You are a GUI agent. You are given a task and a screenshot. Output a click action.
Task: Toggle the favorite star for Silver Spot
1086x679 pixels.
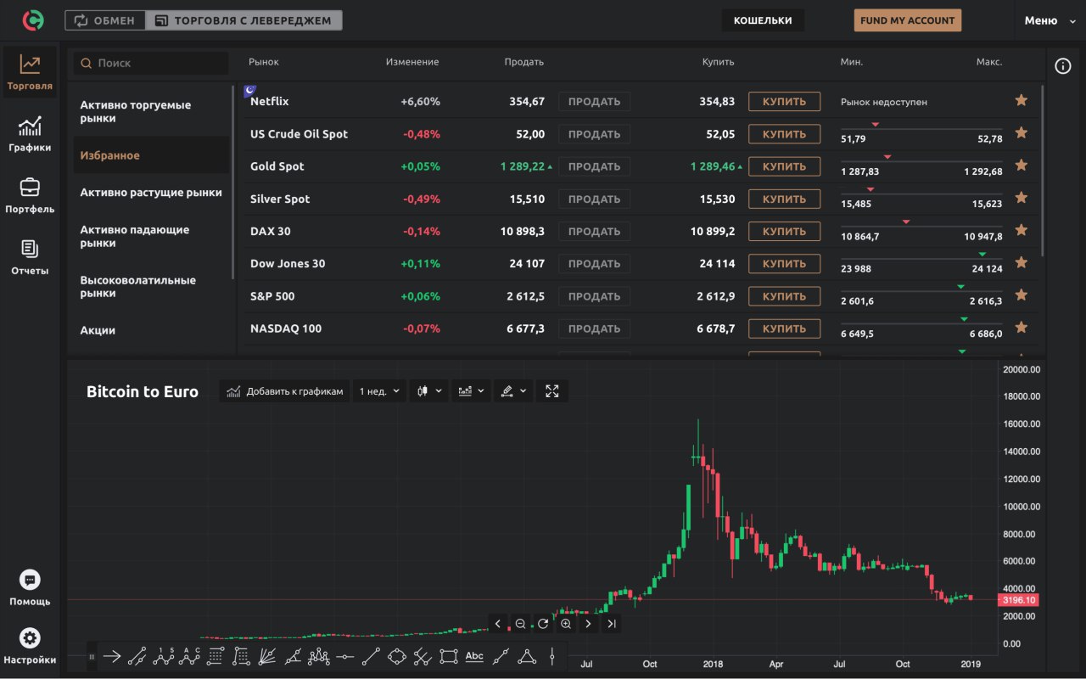click(1022, 198)
